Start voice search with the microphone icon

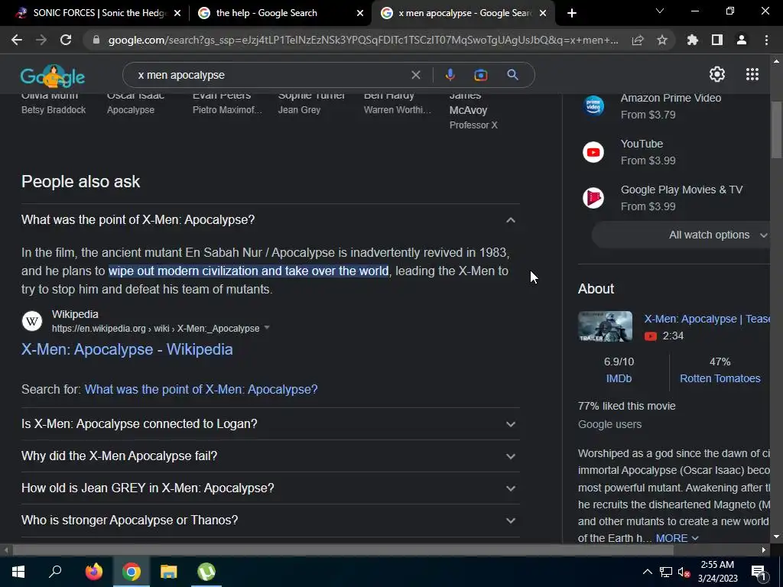coord(450,75)
